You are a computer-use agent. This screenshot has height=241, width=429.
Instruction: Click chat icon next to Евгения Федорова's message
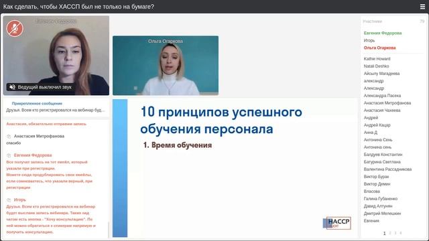[x=9, y=155]
